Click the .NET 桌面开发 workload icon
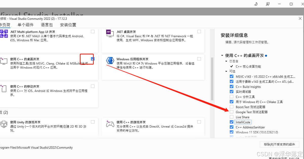The height and width of the screenshot is (159, 304). pyautogui.click(x=110, y=33)
